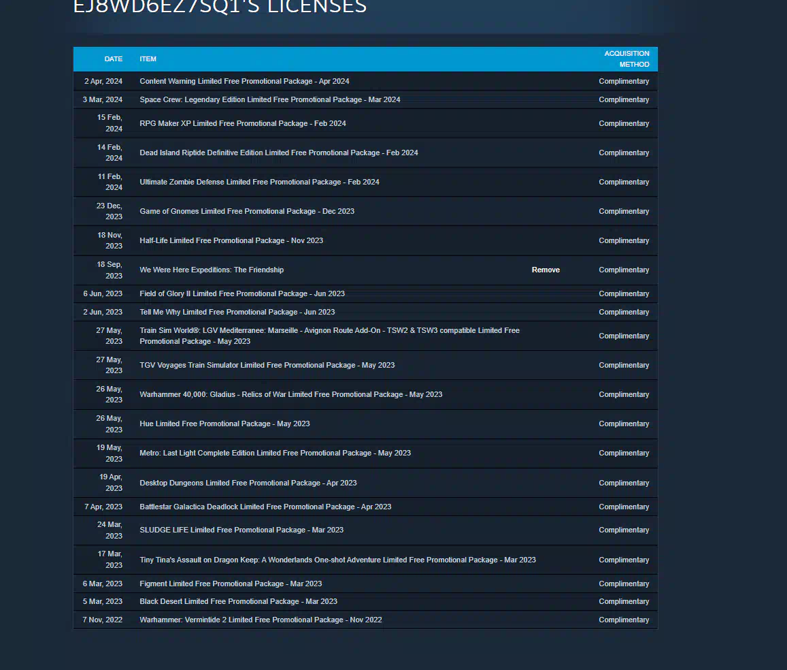Click the ACQUISITION METHOD column header

626,59
